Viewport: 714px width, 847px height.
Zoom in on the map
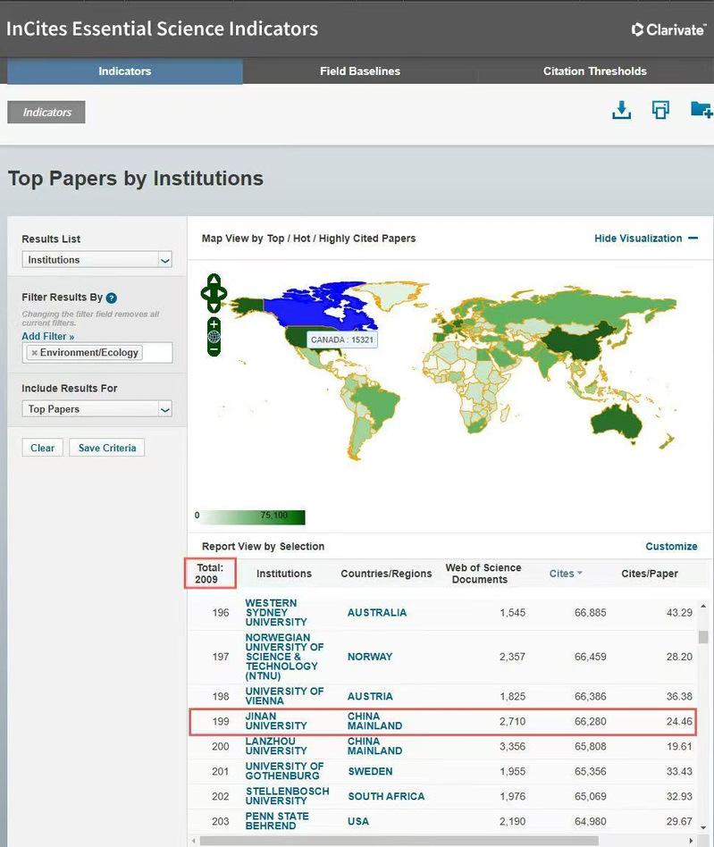pyautogui.click(x=214, y=324)
